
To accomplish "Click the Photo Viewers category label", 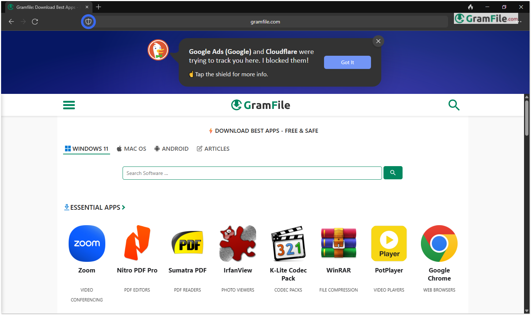I will click(238, 290).
